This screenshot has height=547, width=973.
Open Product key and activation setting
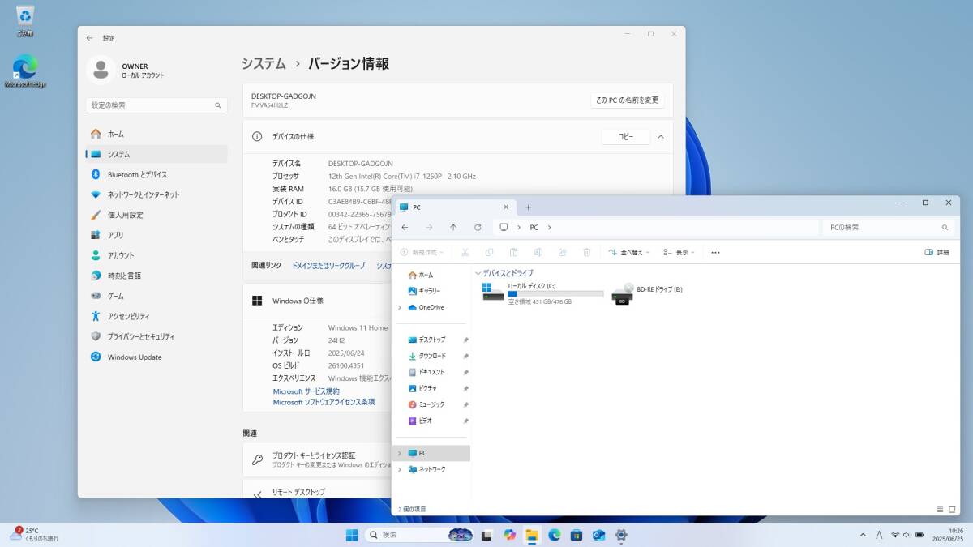(x=318, y=459)
